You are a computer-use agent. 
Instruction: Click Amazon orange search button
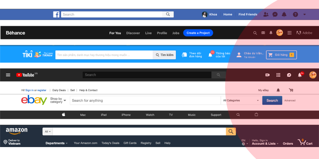click(231, 132)
